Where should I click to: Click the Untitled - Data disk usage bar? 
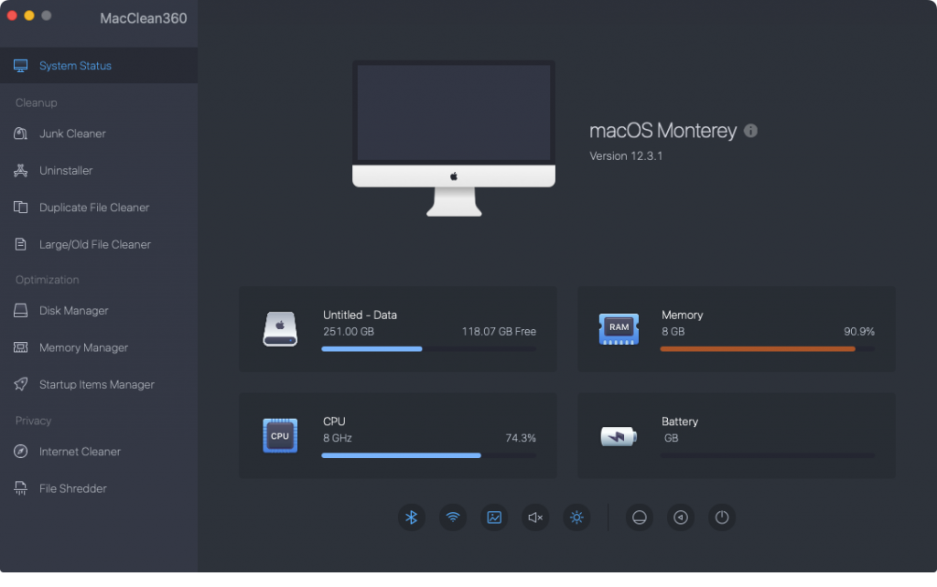(x=429, y=348)
